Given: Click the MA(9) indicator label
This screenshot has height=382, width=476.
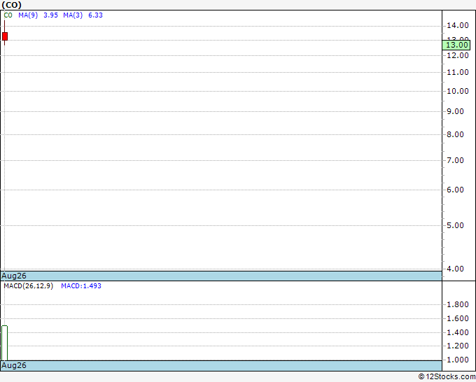Looking at the screenshot, I should [28, 15].
